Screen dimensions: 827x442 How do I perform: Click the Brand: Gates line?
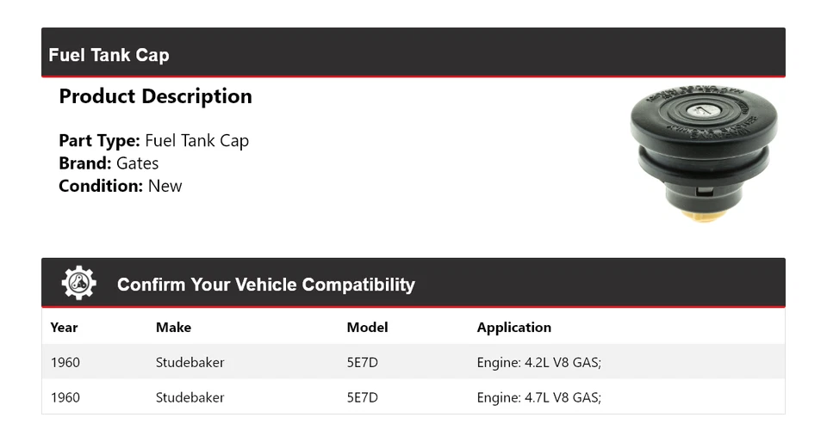pyautogui.click(x=109, y=163)
